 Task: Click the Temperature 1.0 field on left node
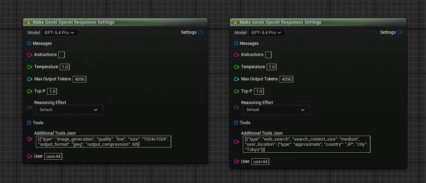64,67
